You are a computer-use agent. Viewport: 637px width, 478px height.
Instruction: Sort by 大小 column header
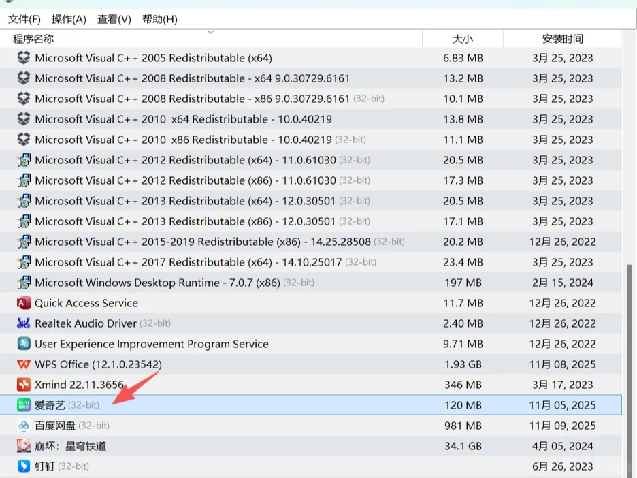pyautogui.click(x=463, y=39)
